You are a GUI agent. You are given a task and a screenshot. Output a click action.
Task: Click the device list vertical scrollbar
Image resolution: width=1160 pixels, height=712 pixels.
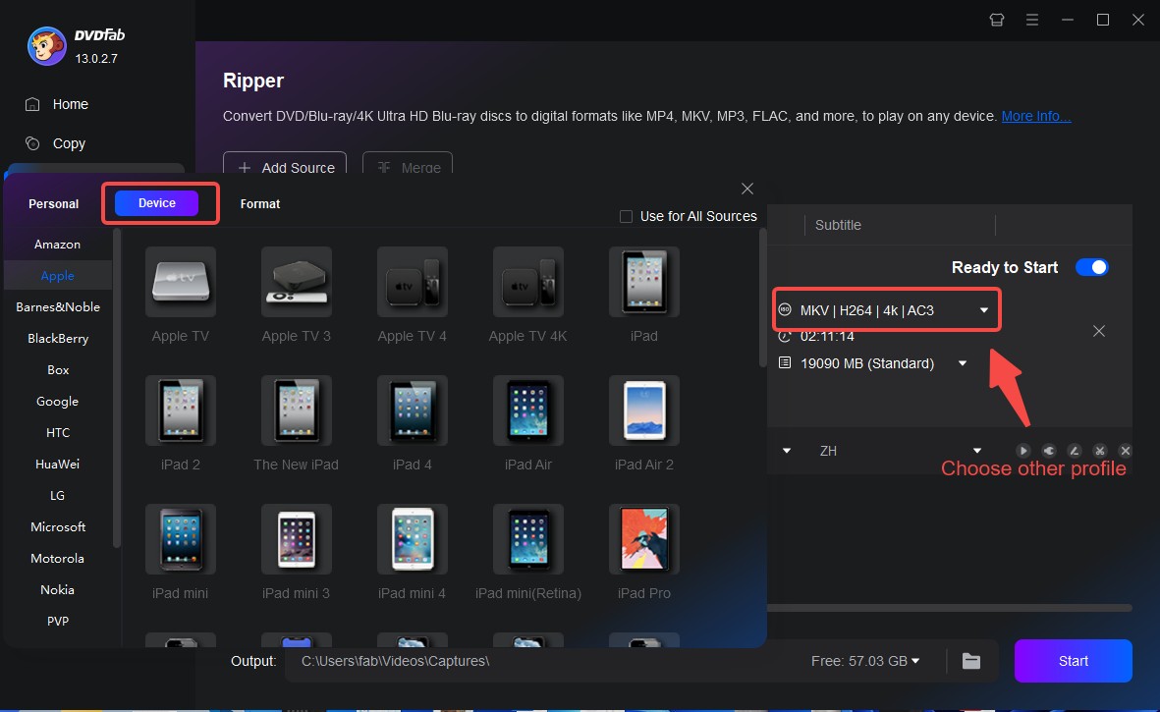tap(763, 299)
